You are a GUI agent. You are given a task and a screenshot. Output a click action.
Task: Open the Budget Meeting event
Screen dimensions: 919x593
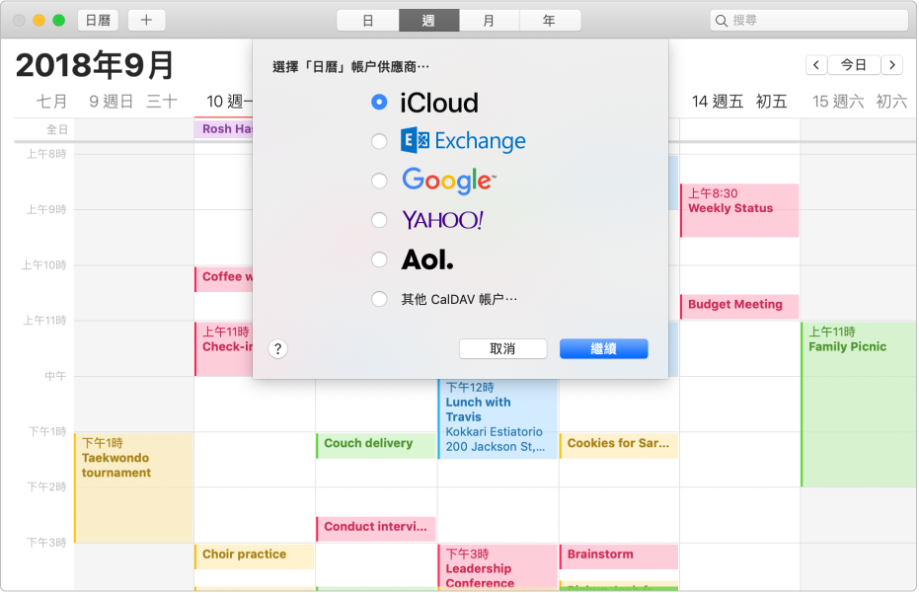click(739, 307)
